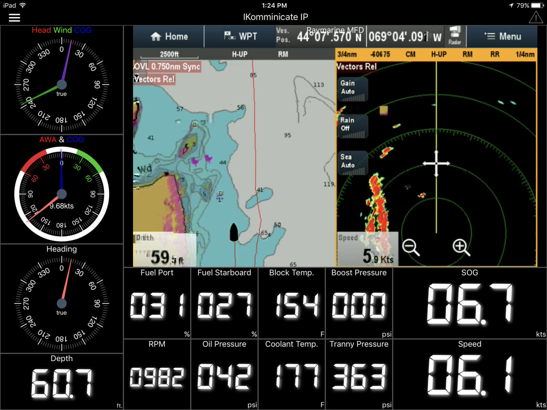Image resolution: width=547 pixels, height=410 pixels.
Task: Tap the 9.68kts wind speed value
Action: [x=62, y=206]
